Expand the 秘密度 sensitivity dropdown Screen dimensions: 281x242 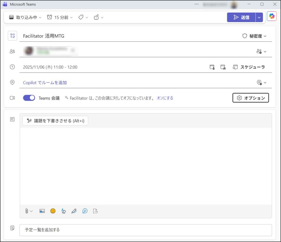[254, 36]
